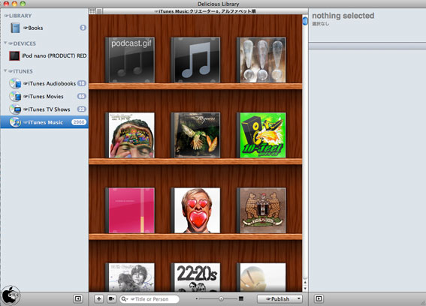The width and height of the screenshot is (426, 306).
Task: Open the search magnifier options
Action: tap(125, 299)
